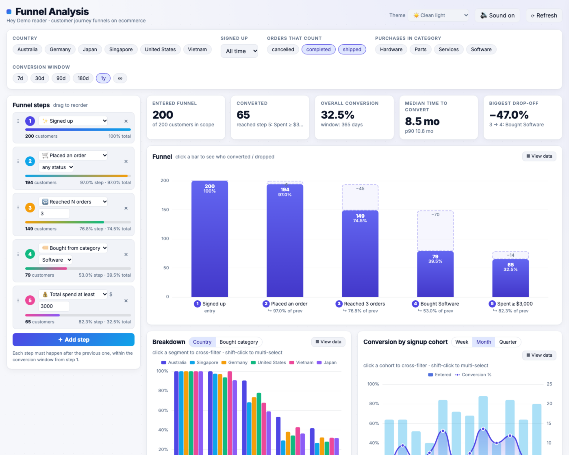Grab the drag handle of step 4
Screen dimensions: 569x455
[x=18, y=254]
